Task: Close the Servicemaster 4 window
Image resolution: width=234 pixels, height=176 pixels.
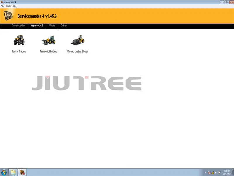Action: tap(231, 2)
